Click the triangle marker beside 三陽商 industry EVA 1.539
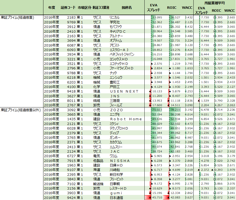Viewport: 236px width, 200px height. (198, 101)
